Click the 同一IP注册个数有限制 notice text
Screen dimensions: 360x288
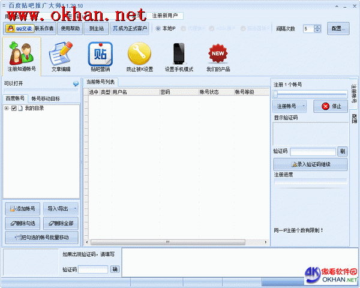298,230
